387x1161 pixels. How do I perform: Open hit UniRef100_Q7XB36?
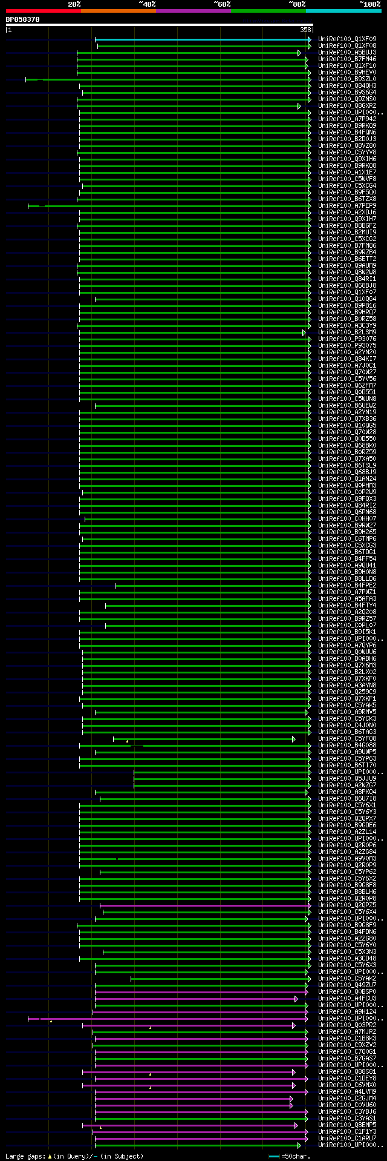coord(347,418)
